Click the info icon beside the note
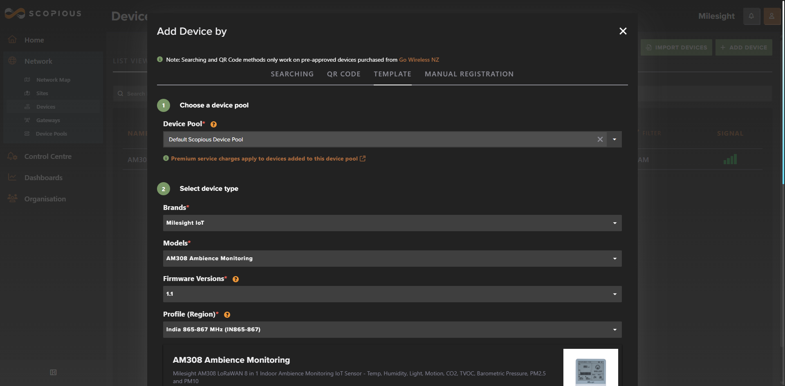 (160, 59)
